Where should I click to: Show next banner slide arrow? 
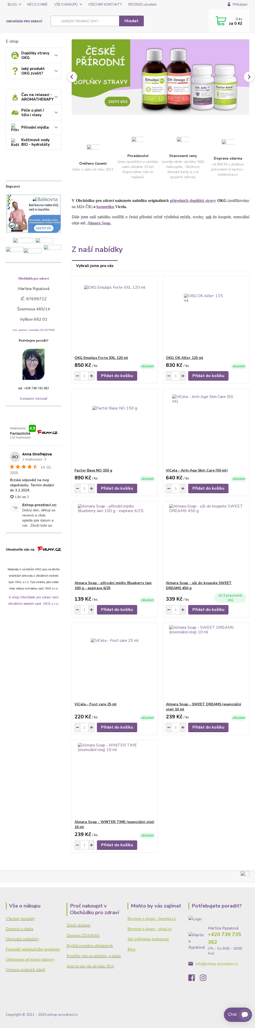click(249, 77)
